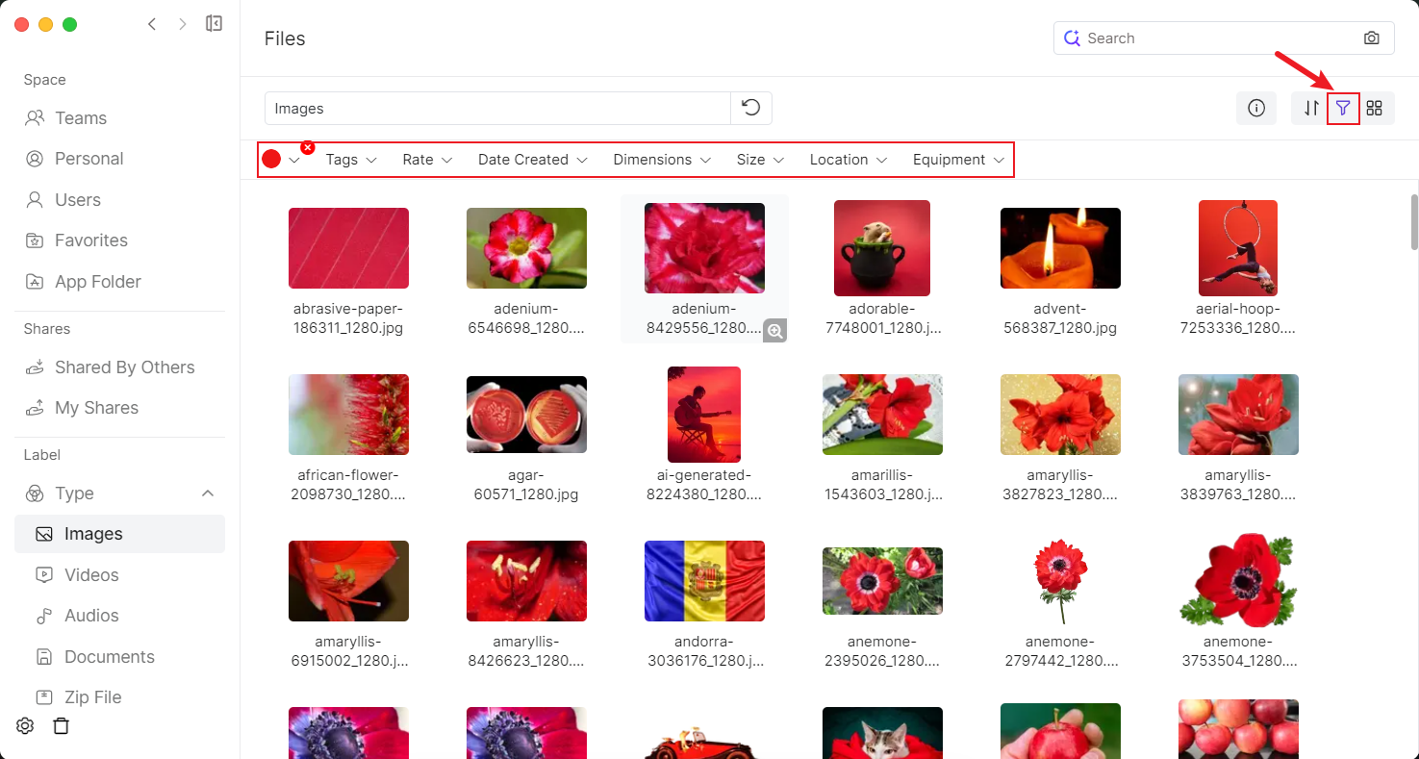The height and width of the screenshot is (759, 1419).
Task: Open the sort order options
Action: click(x=1310, y=109)
